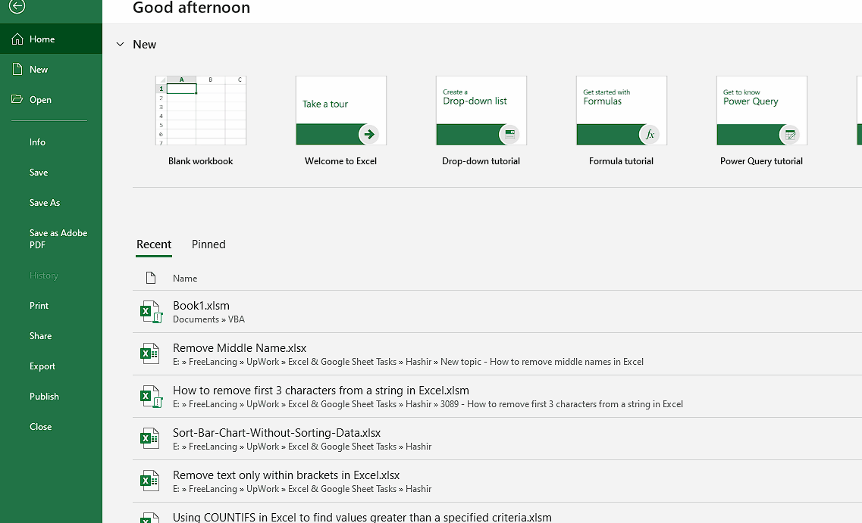862x523 pixels.
Task: Open the Welcome to Excel tour thumbnail
Action: pyautogui.click(x=341, y=111)
